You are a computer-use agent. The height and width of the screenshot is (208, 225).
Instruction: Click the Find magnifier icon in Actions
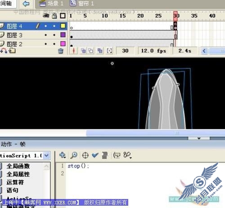point(74,155)
